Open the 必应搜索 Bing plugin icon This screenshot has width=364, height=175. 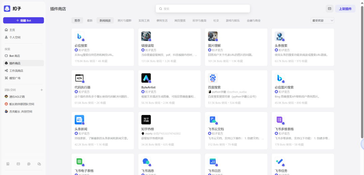(80, 36)
